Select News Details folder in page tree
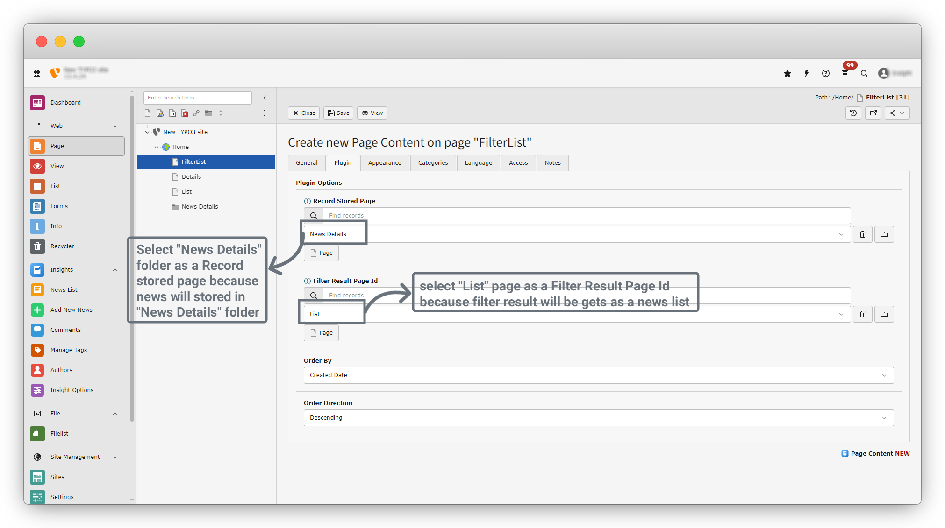 (200, 207)
